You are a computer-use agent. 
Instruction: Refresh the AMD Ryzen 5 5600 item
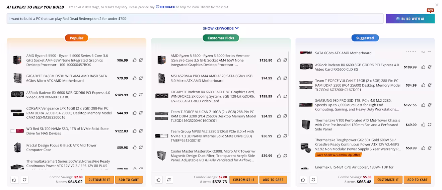click(285, 60)
